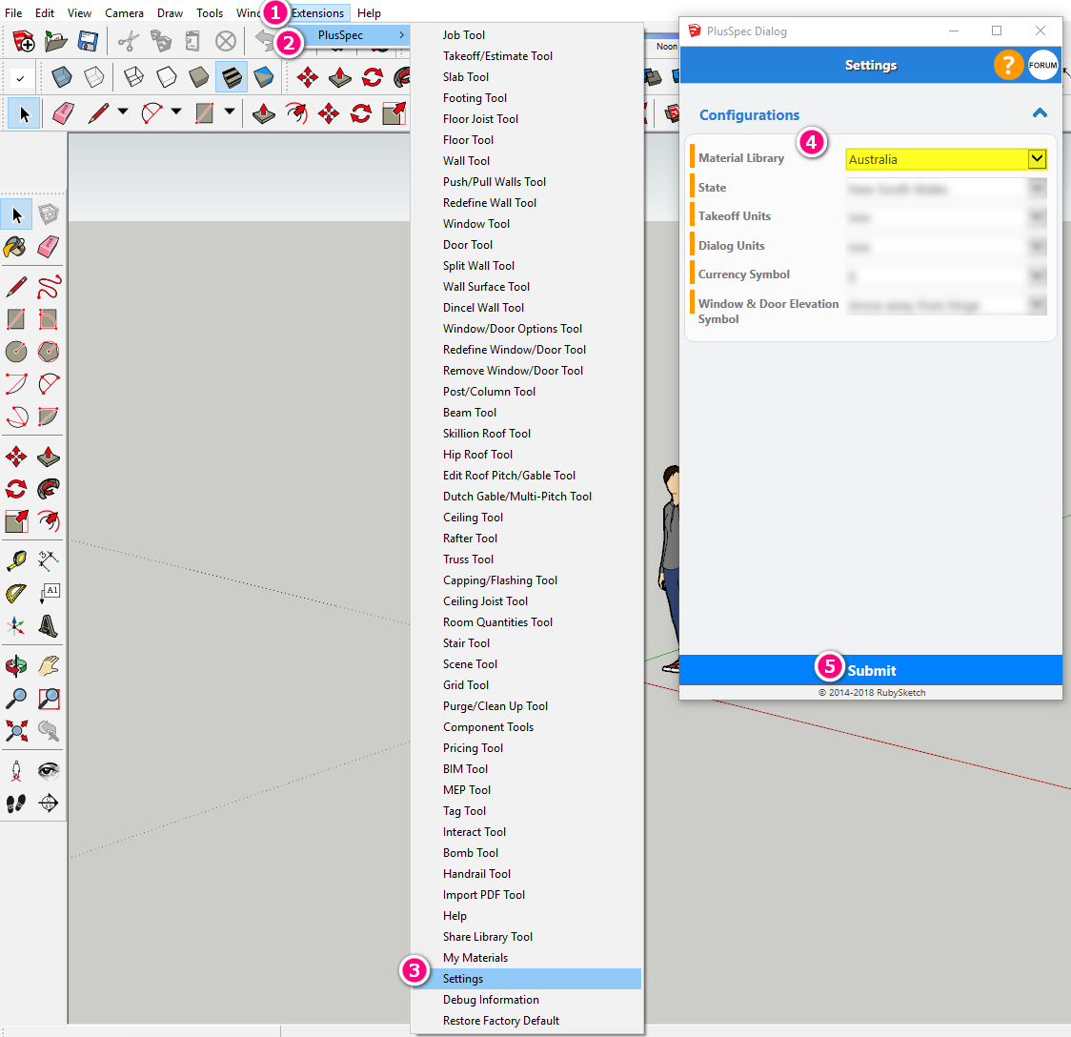Choose Restore Factory Default

pos(526,1021)
